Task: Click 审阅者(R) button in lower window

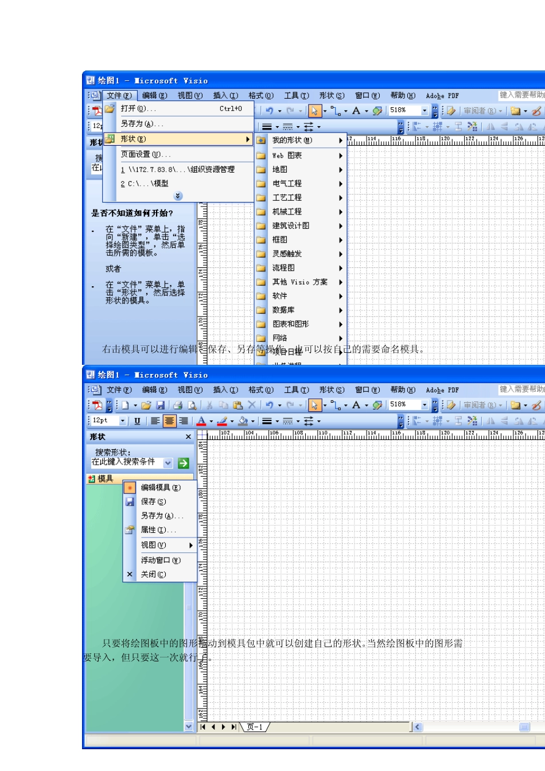Action: [x=483, y=405]
